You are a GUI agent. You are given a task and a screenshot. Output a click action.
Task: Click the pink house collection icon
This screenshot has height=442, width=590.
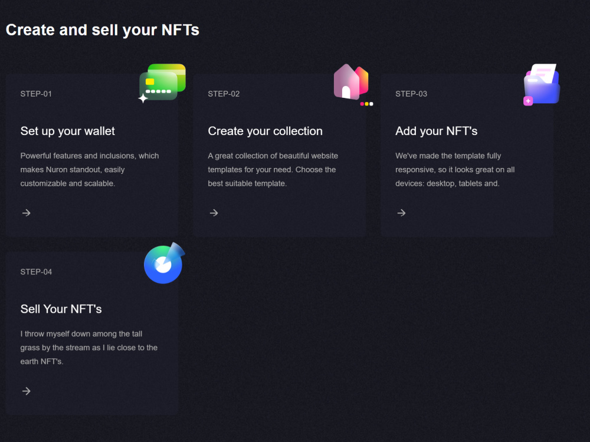tap(353, 84)
